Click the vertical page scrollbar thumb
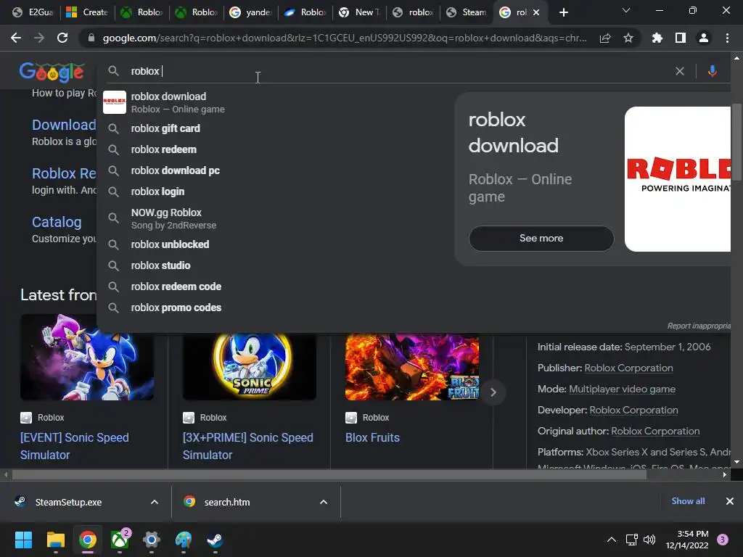 pyautogui.click(x=736, y=142)
